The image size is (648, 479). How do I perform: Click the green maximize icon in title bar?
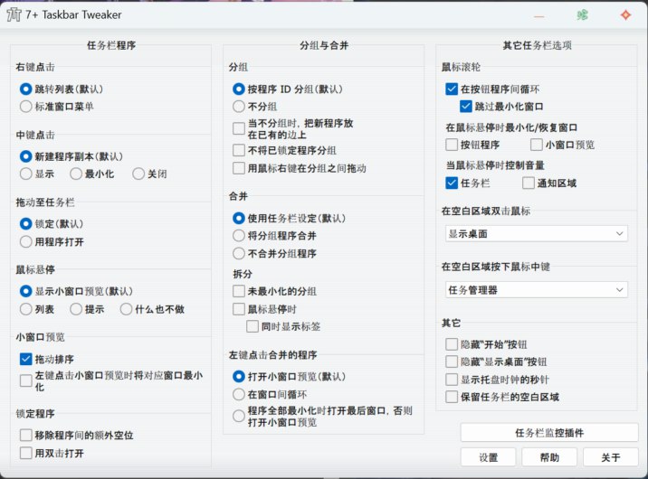(x=583, y=15)
